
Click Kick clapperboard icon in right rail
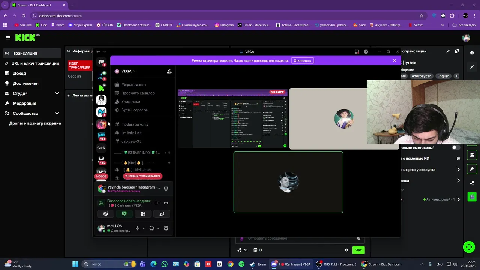point(472,196)
